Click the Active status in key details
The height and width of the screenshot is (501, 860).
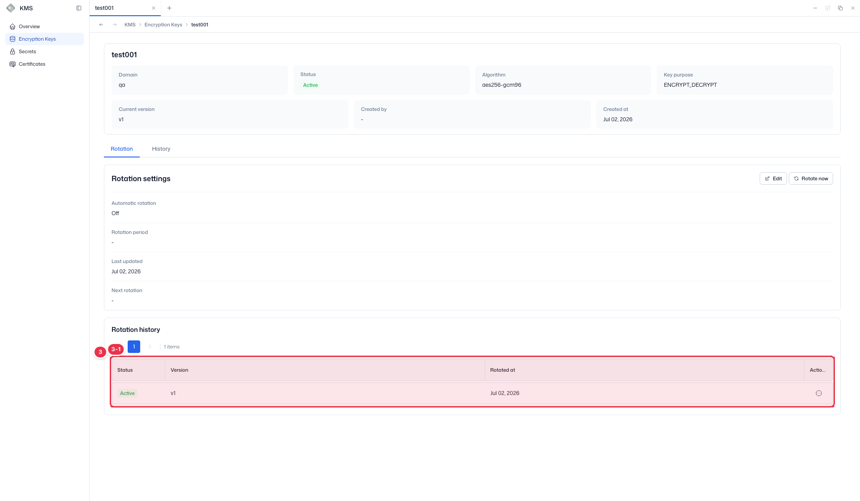310,85
